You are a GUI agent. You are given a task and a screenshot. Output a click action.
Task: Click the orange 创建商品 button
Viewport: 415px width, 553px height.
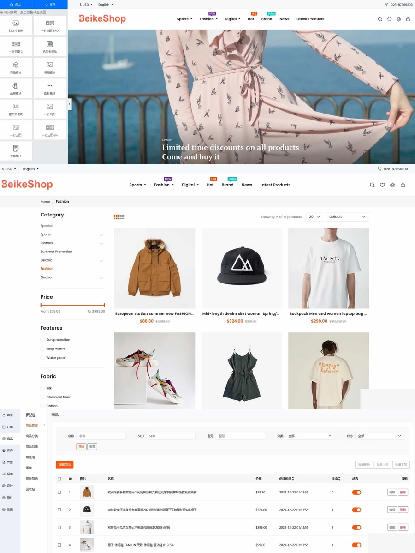pos(65,464)
